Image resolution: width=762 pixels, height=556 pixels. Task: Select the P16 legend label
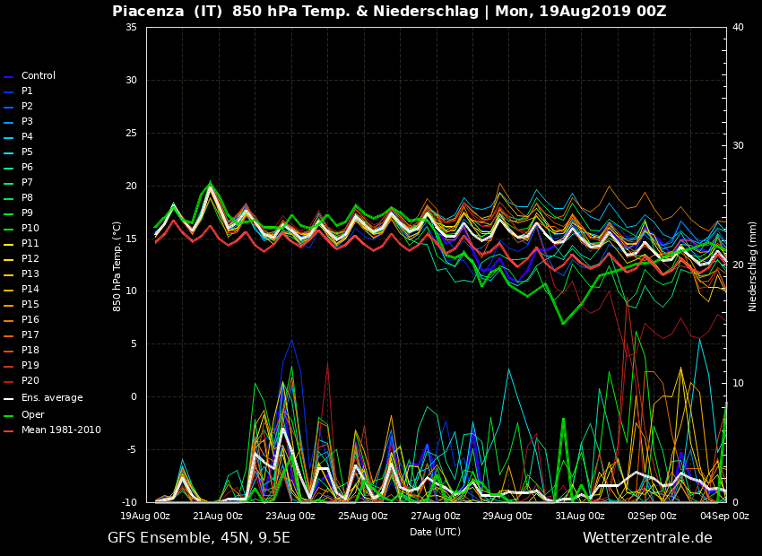[x=30, y=320]
